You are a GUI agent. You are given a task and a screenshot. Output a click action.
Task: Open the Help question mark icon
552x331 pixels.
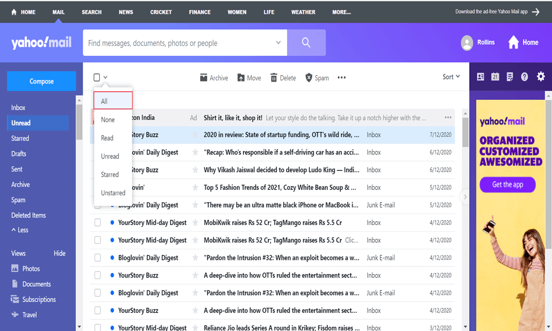click(x=524, y=77)
